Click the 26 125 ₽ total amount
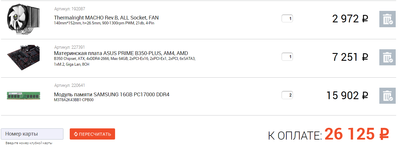 click(357, 134)
